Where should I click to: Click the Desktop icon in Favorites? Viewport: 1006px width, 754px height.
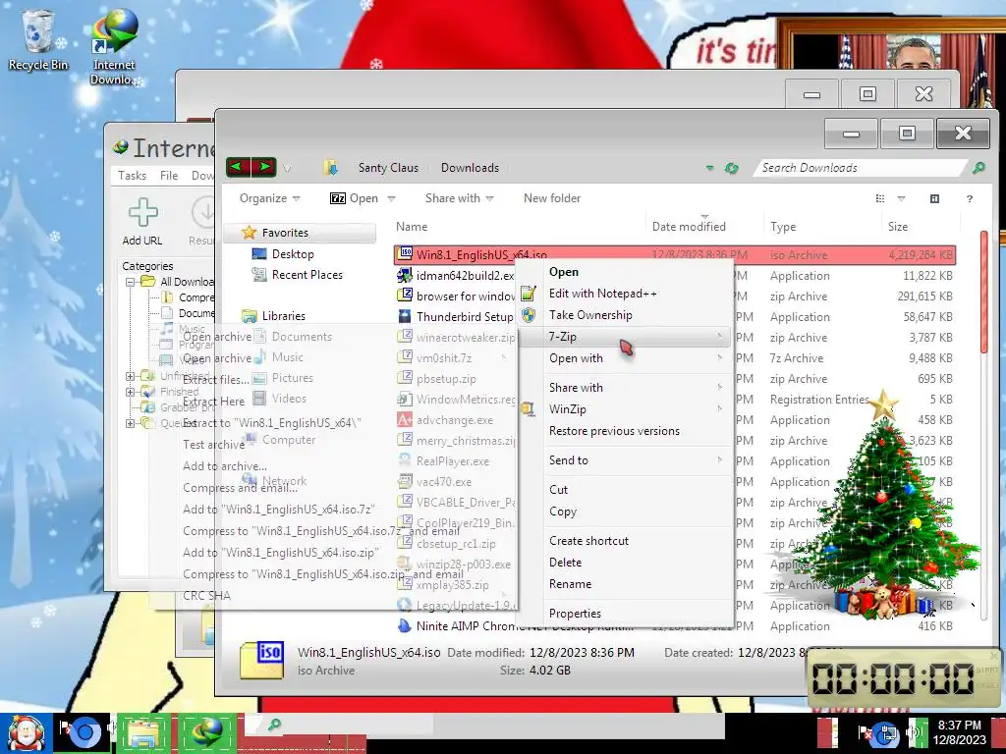(259, 254)
